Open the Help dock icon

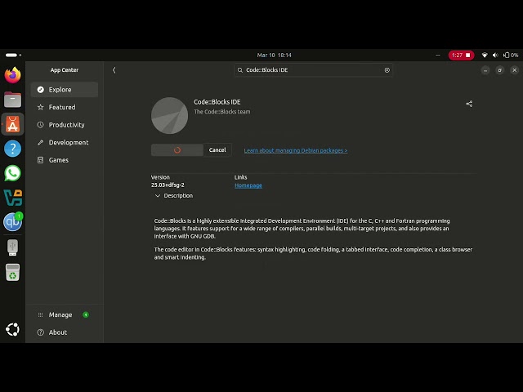pos(13,149)
